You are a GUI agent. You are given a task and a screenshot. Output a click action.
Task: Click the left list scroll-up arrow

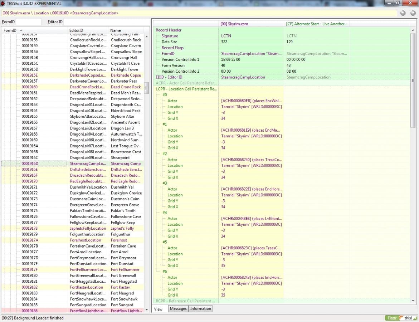click(146, 36)
